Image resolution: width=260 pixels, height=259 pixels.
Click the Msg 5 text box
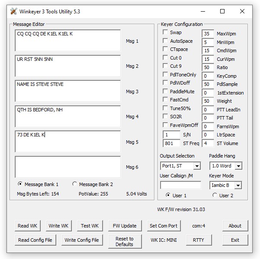click(x=67, y=142)
